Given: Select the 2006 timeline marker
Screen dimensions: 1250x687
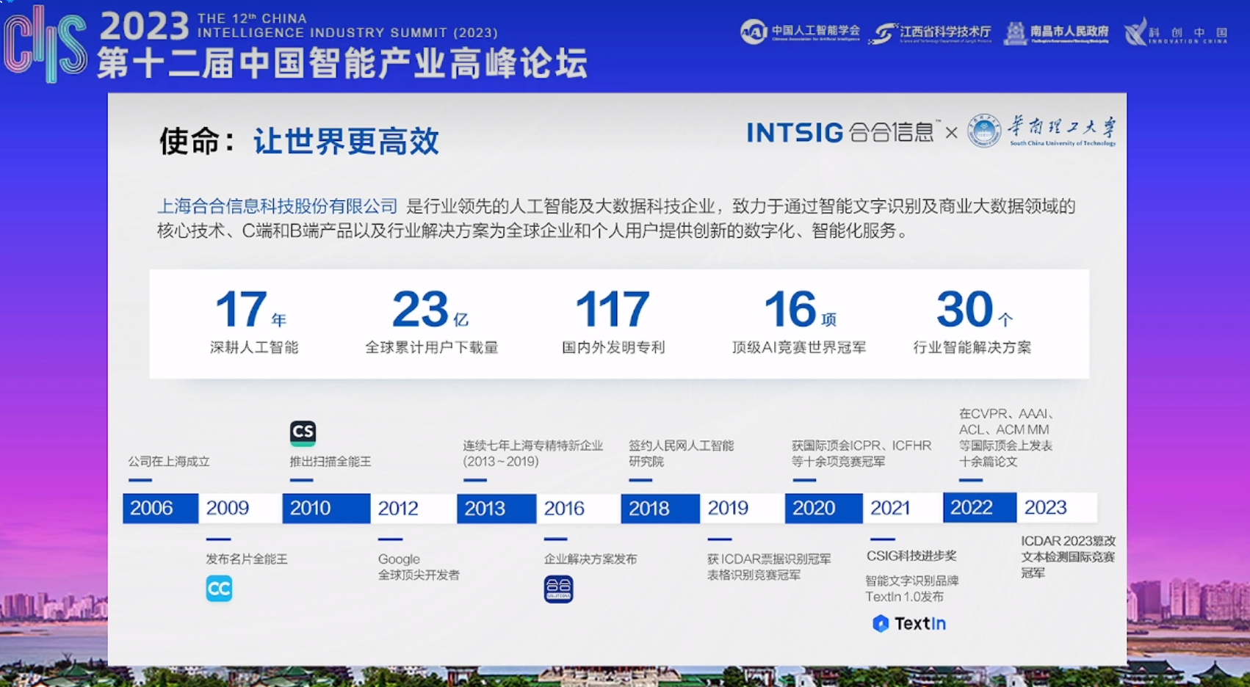Looking at the screenshot, I should [160, 508].
